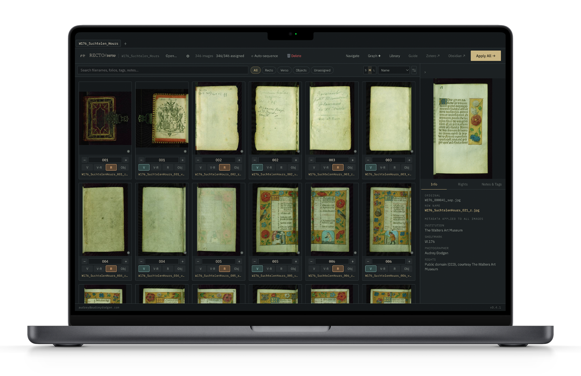Open the Navigate menu item
This screenshot has height=376, width=581.
[x=352, y=56]
